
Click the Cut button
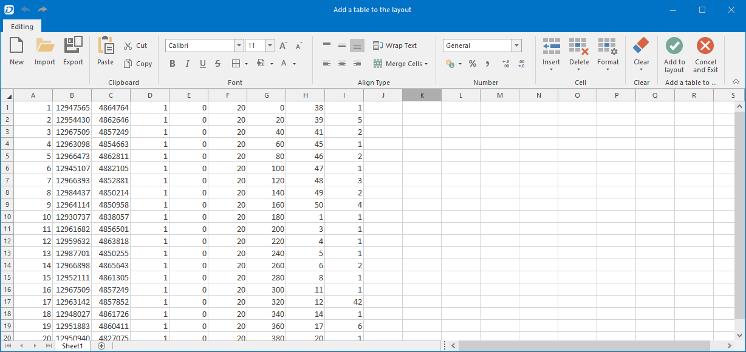135,46
